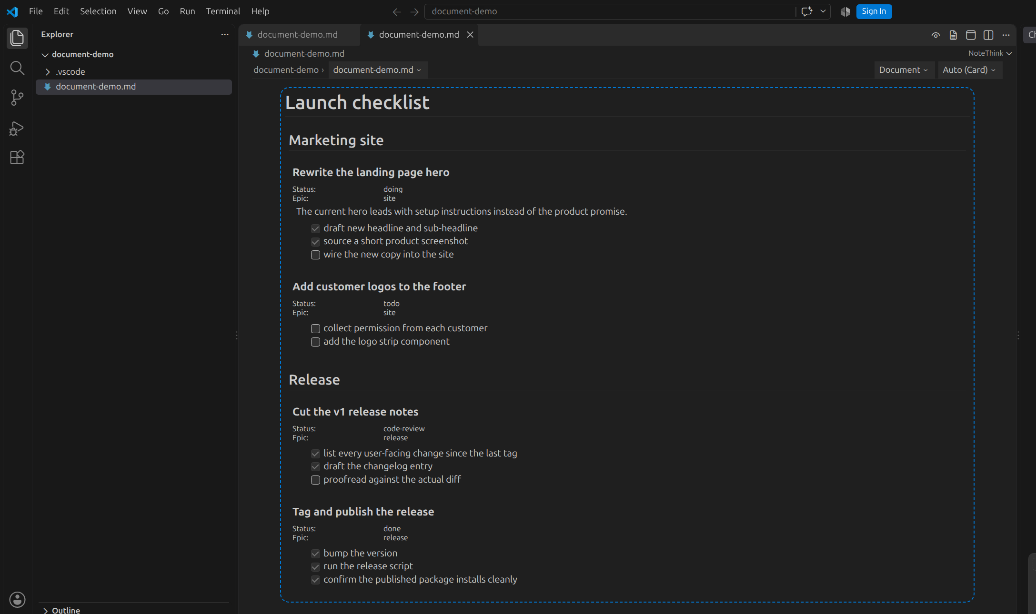Click the 'code-review' status value
The image size is (1036, 614).
click(404, 429)
